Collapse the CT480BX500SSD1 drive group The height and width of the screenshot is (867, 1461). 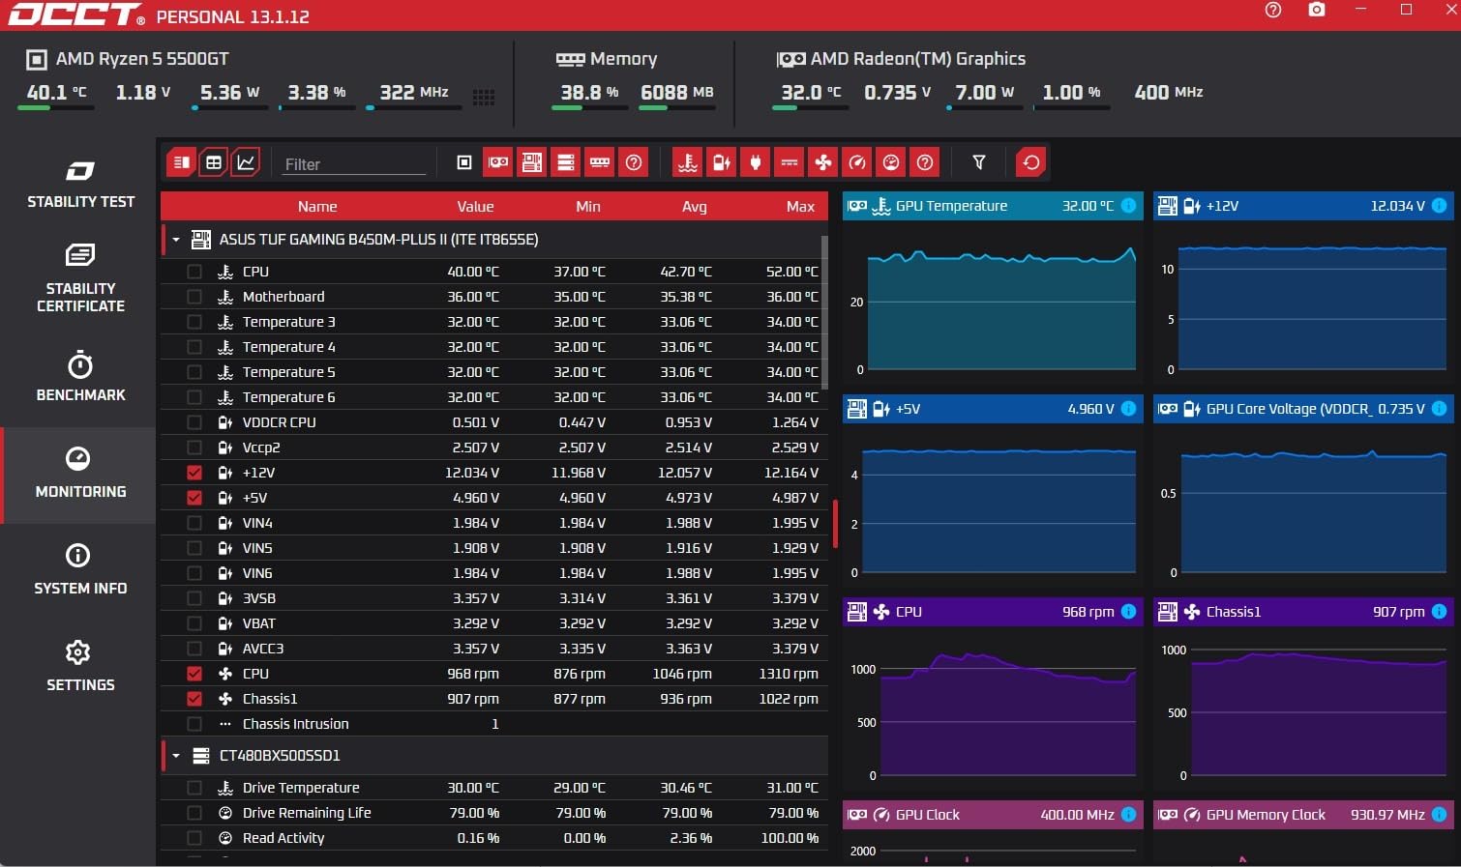pyautogui.click(x=176, y=756)
